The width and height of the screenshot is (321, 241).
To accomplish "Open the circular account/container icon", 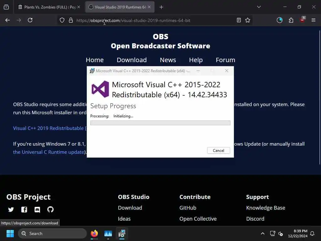I will click(x=280, y=20).
